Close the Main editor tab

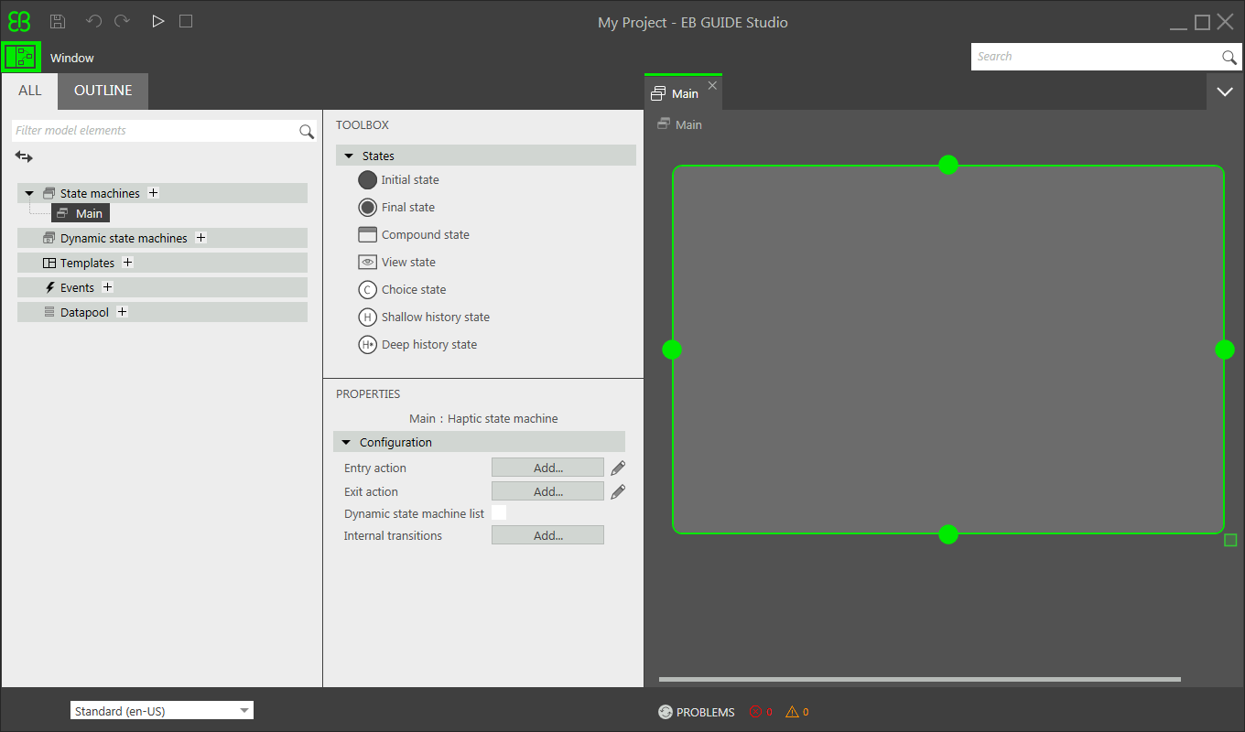(712, 85)
